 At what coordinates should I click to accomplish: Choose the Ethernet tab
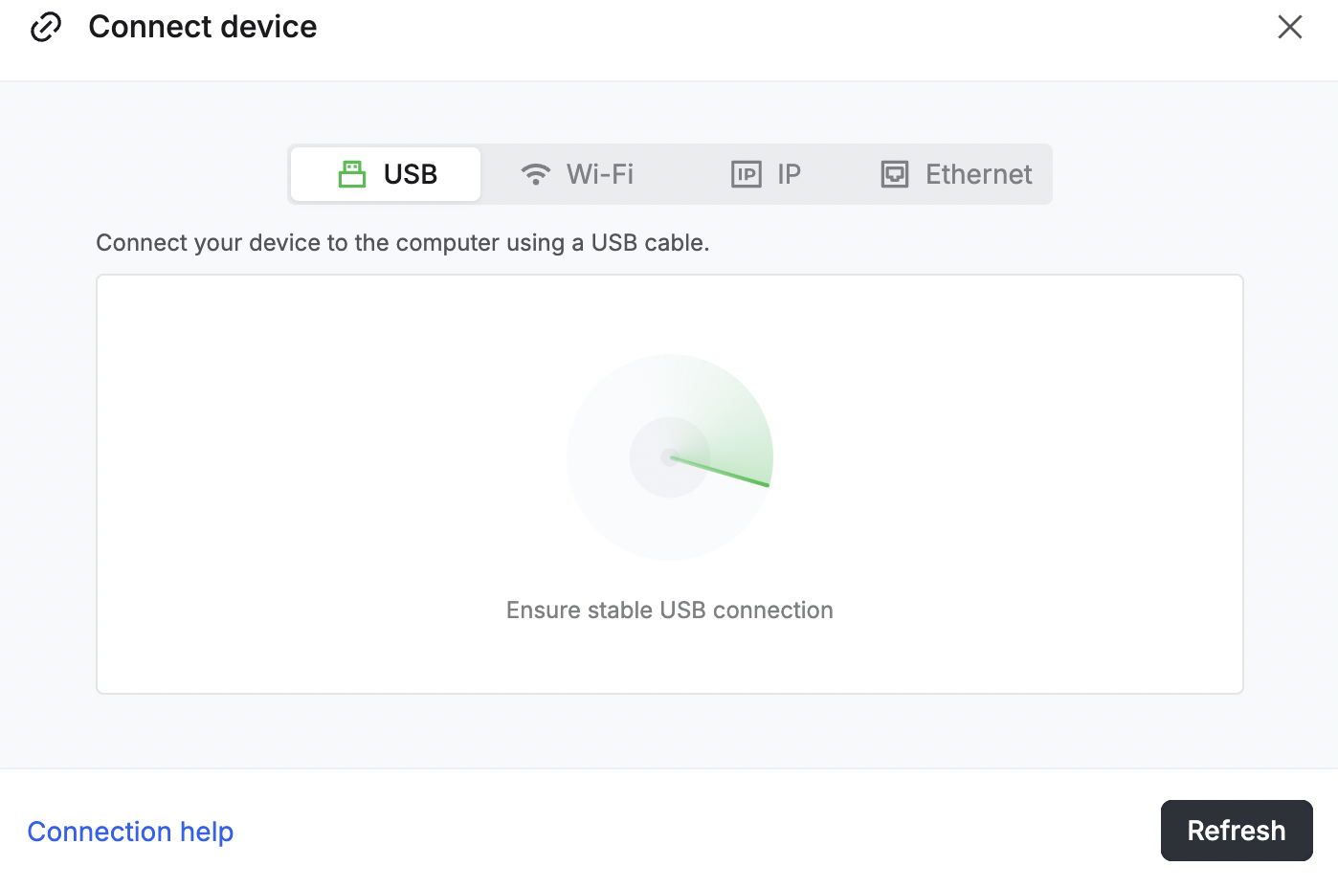point(978,174)
